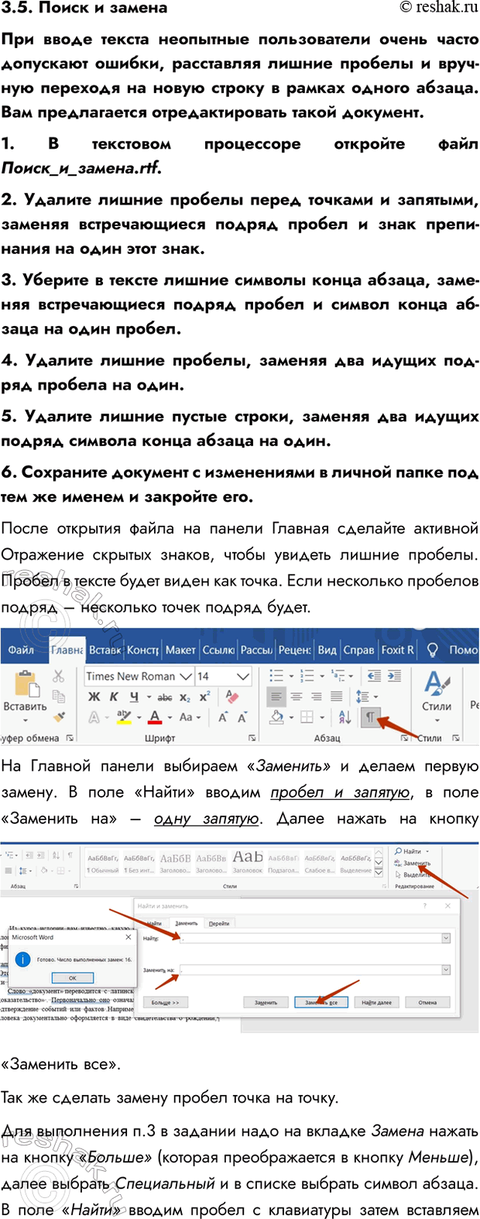The image size is (480, 1219).
Task: Click the help question mark in Найти и заменить
Action: [424, 905]
